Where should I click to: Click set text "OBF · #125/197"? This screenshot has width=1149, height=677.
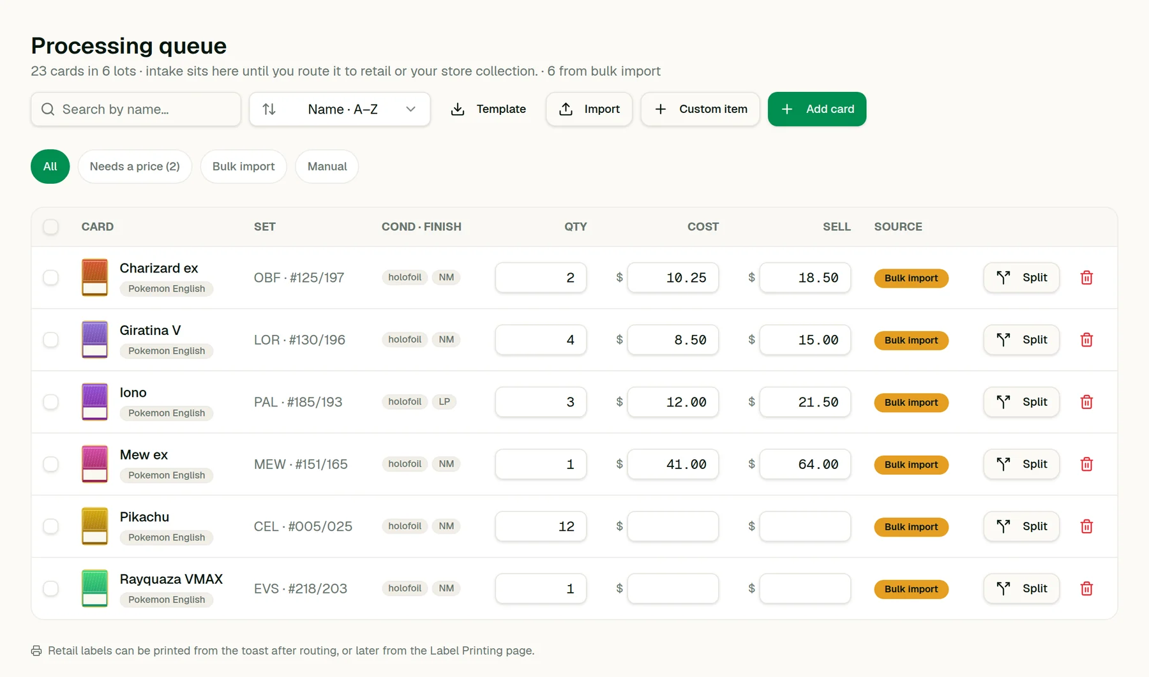click(299, 278)
